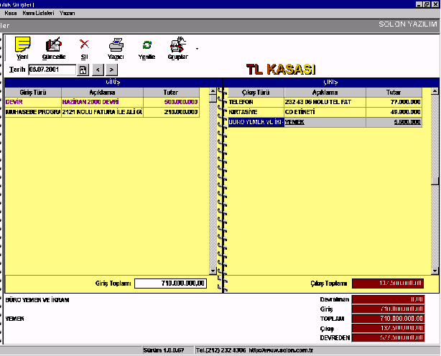The image size is (441, 356).
Task: Click the YEMEK description cell in Çıkış table
Action: (x=325, y=122)
